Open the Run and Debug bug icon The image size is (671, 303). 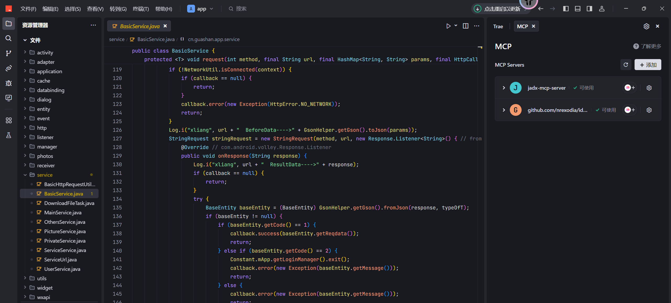[8, 83]
